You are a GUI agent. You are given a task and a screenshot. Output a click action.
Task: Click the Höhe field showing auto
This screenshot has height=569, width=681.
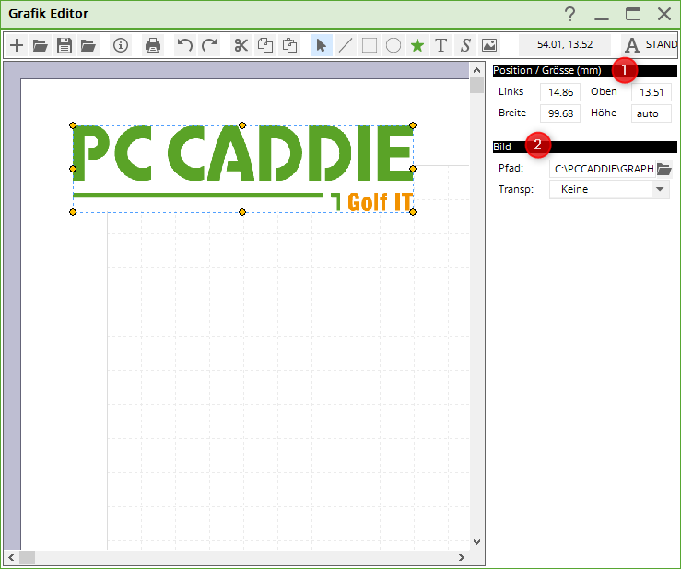click(651, 113)
